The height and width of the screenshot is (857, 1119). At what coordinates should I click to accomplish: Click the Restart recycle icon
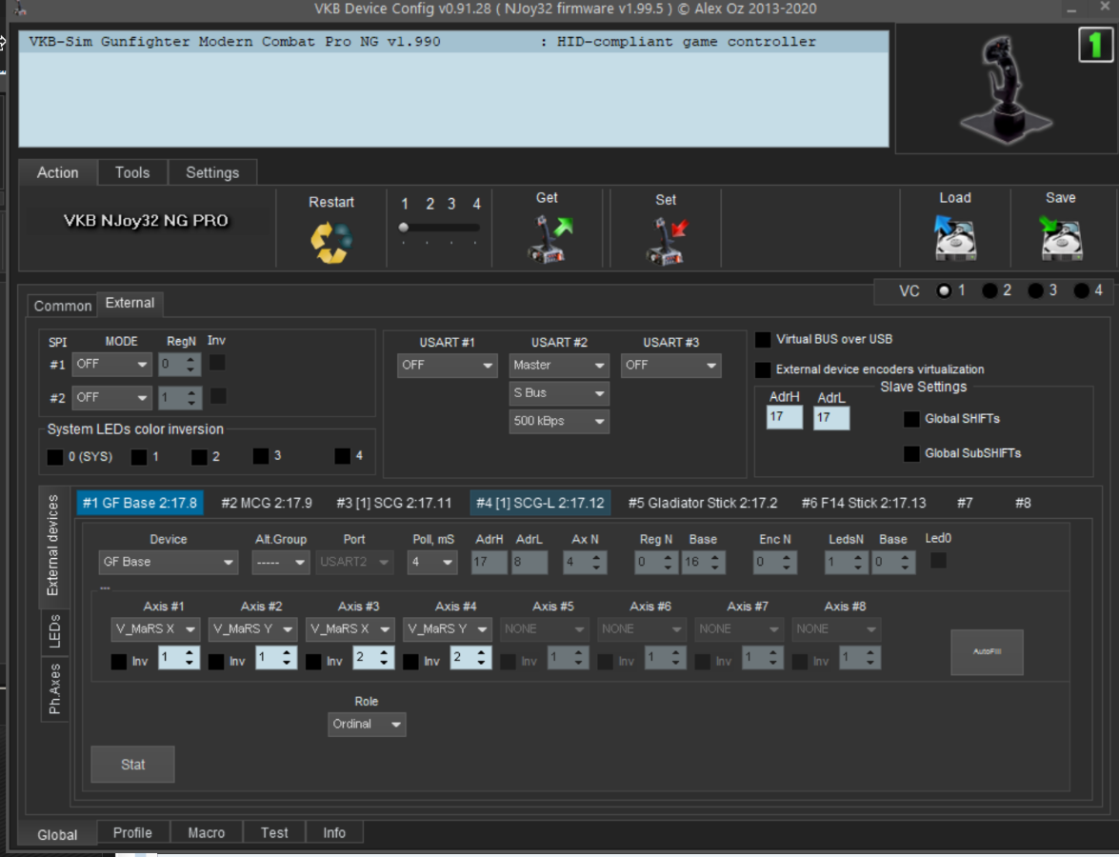click(331, 242)
